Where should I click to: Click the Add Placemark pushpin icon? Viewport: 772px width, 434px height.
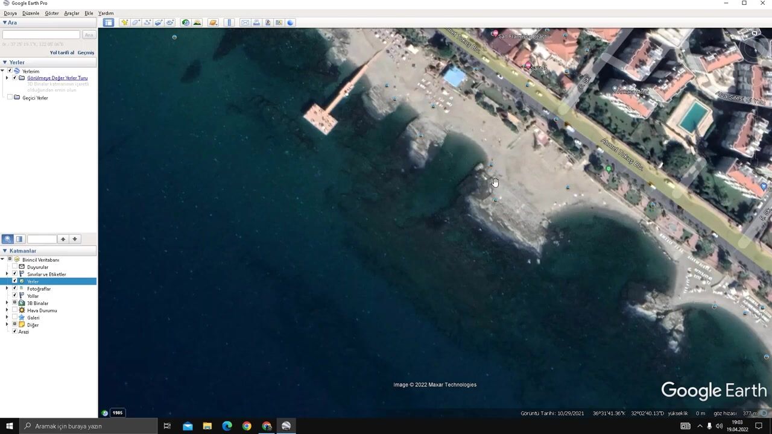point(124,22)
